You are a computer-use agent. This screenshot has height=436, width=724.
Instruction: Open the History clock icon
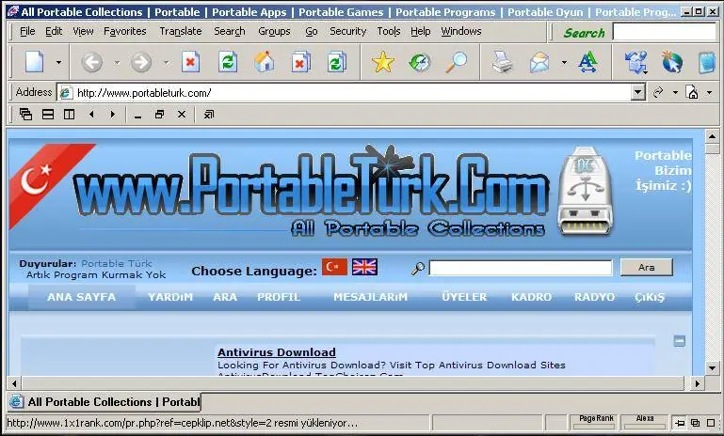[x=420, y=62]
